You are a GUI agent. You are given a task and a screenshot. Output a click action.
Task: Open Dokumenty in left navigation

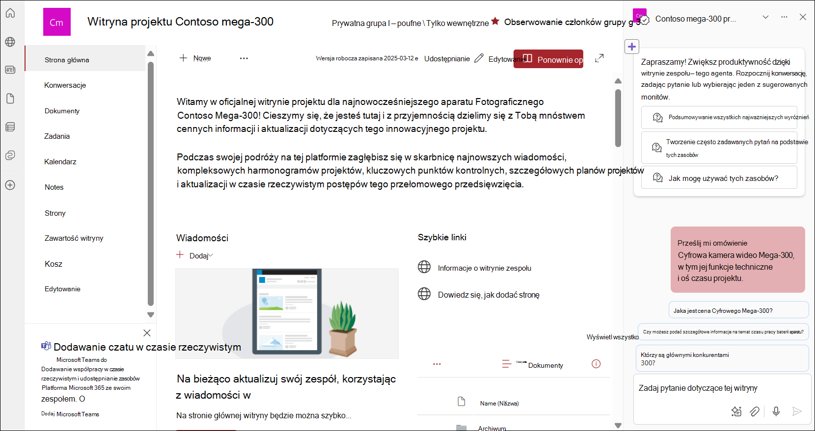point(62,111)
